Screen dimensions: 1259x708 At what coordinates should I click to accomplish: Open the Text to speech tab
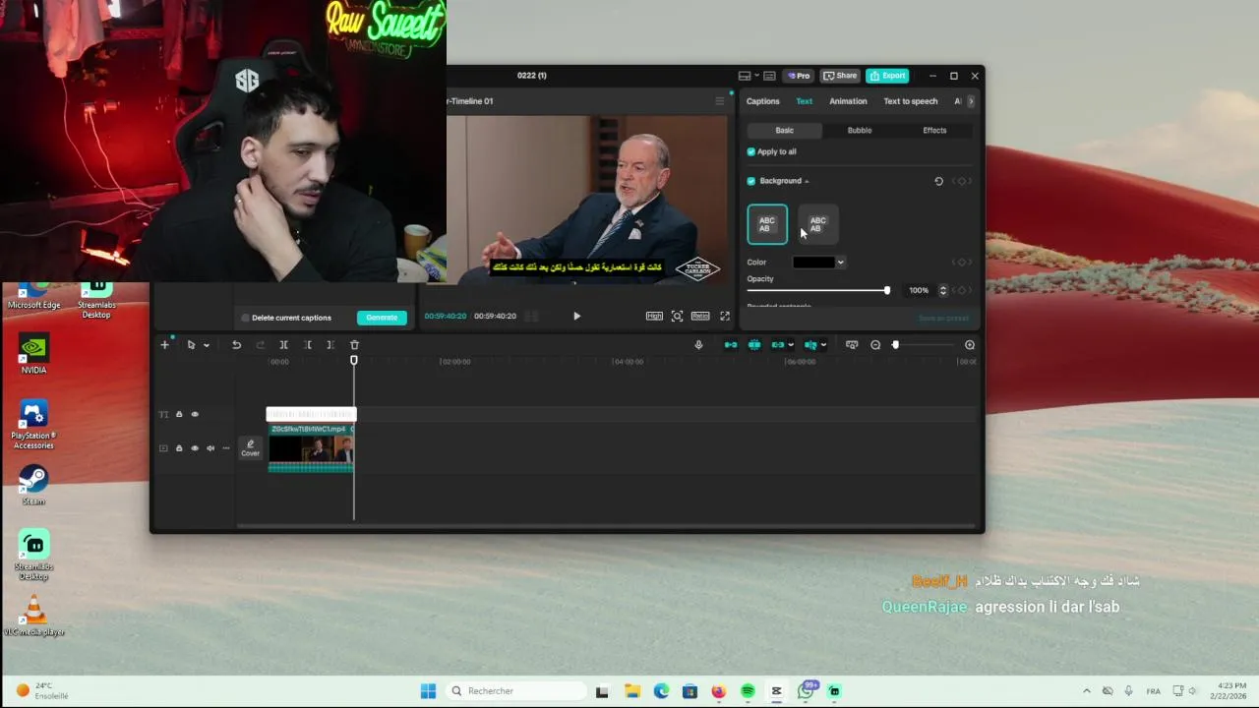click(910, 101)
